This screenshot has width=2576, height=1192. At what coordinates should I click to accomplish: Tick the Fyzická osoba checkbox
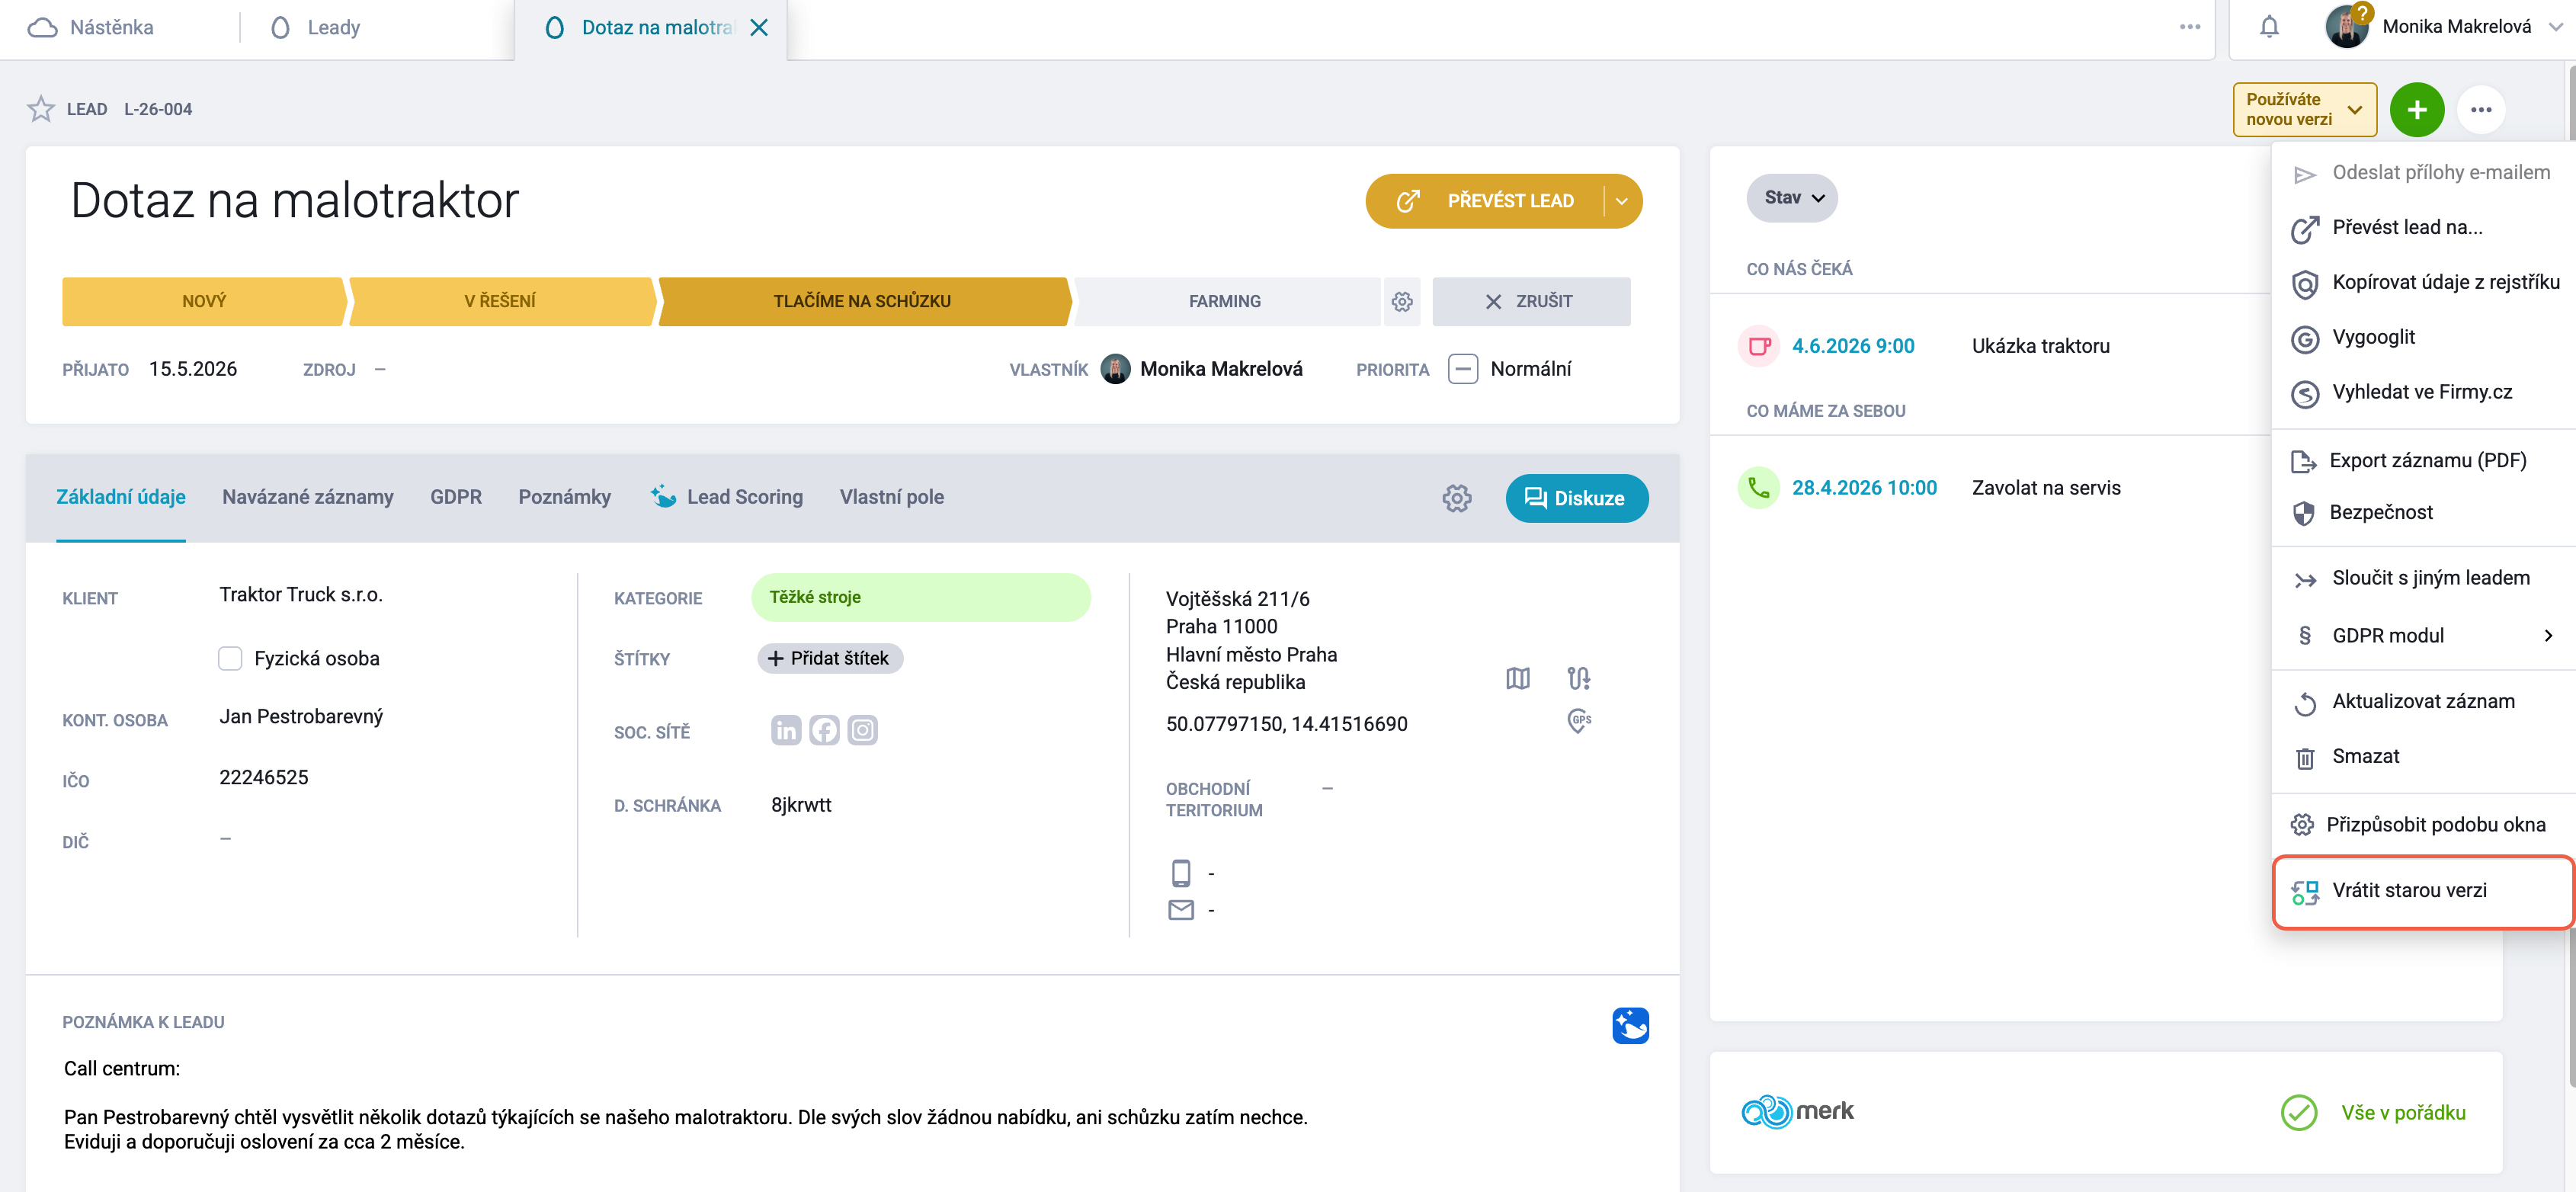tap(230, 658)
